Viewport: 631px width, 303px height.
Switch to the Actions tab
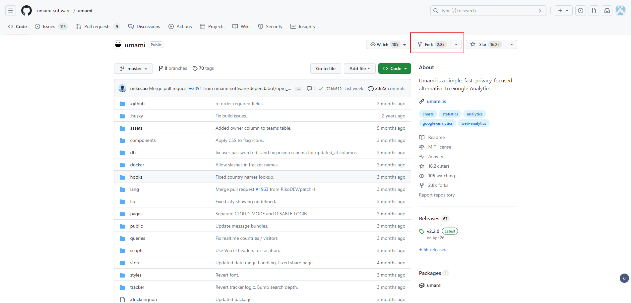[x=180, y=26]
